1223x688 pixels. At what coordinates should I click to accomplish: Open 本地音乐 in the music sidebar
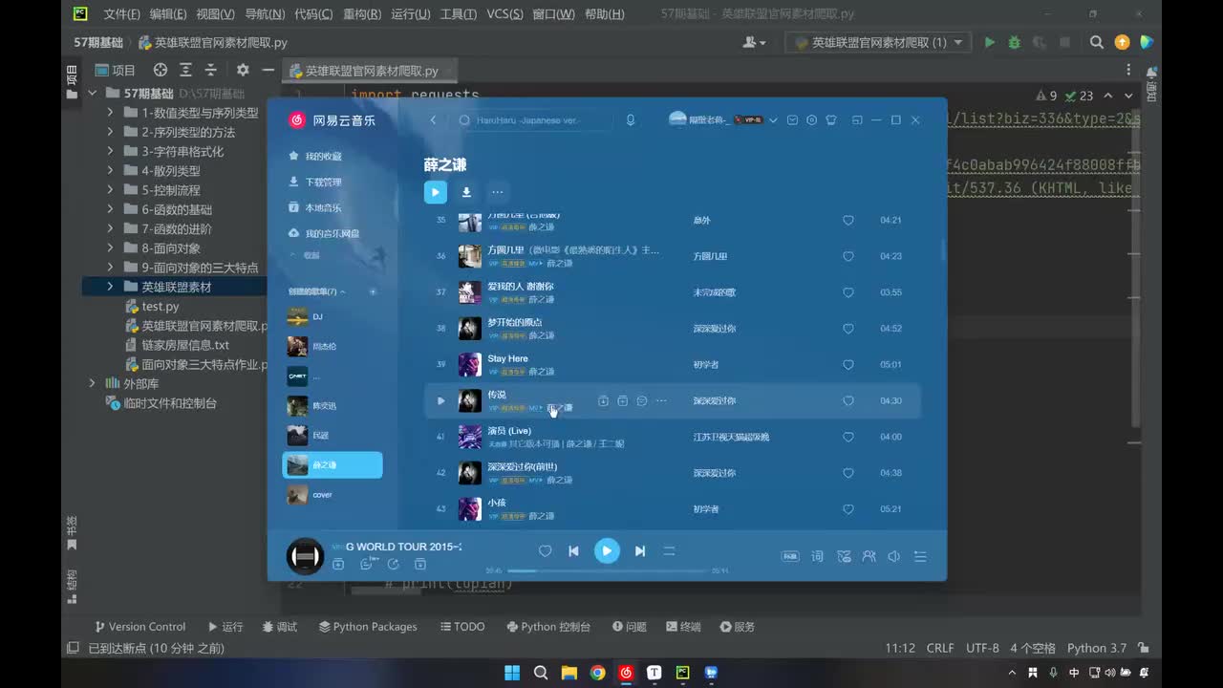point(315,207)
